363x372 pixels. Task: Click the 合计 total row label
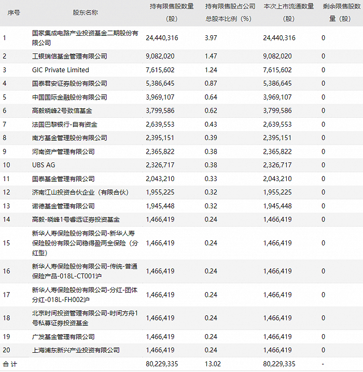pyautogui.click(x=10, y=364)
